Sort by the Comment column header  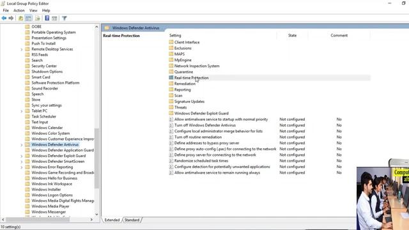point(339,35)
